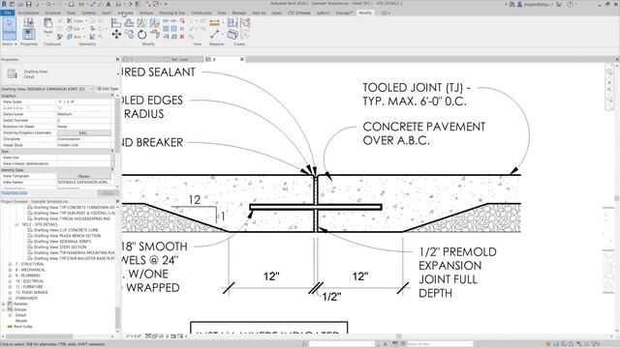Toggle the Properties palette icon
The height and width of the screenshot is (348, 620).
pyautogui.click(x=28, y=35)
